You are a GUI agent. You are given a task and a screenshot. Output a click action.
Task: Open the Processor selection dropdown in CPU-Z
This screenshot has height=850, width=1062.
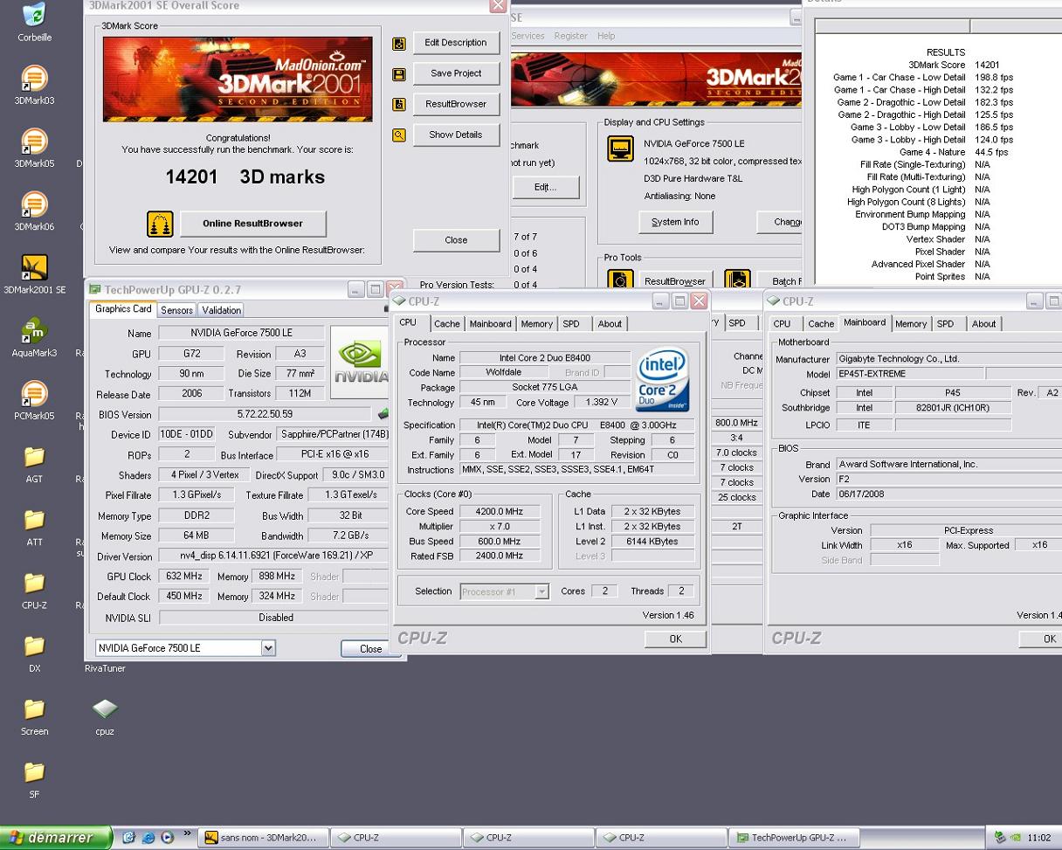pos(541,591)
